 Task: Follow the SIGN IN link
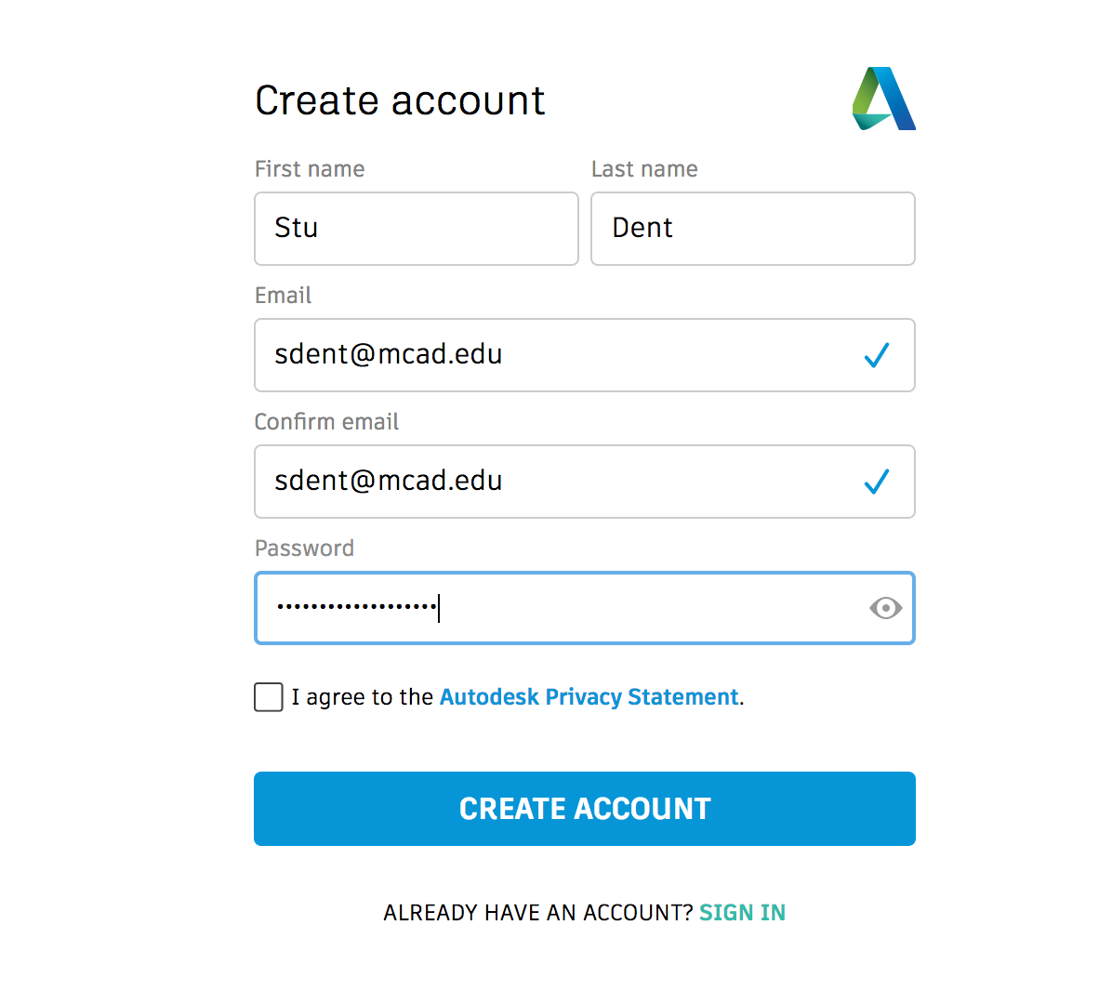[x=742, y=913]
